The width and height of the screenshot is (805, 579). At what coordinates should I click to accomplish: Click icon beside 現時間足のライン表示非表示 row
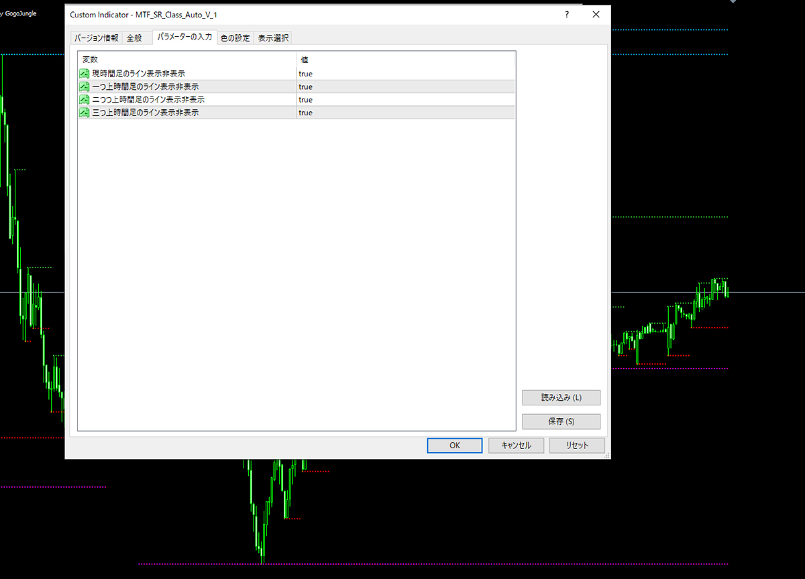[x=85, y=74]
